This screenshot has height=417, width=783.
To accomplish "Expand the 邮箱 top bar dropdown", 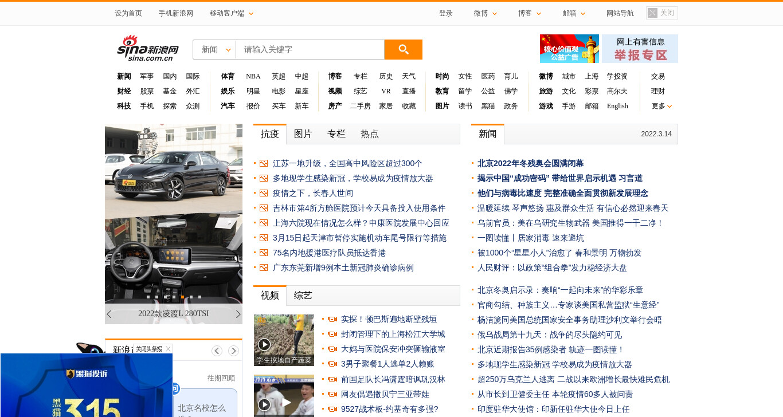I will (x=574, y=13).
